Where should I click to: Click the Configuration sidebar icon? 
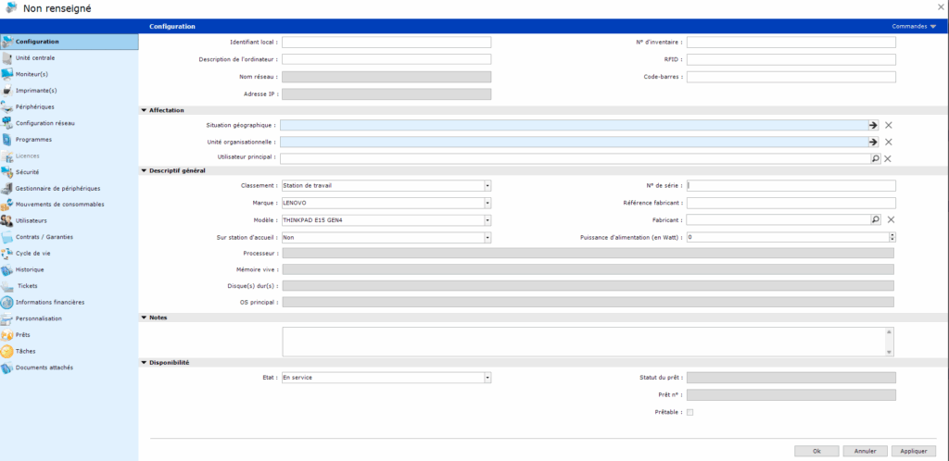7,42
